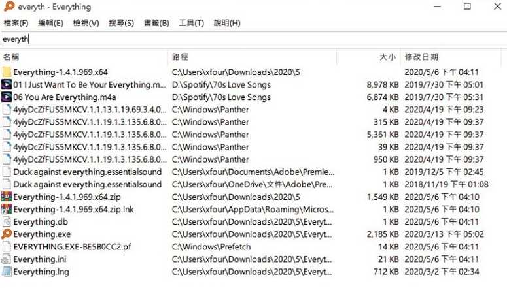Click the date 2019/7/30 下午 05:01
Viewport: 507px width, 288px height.
coord(444,85)
